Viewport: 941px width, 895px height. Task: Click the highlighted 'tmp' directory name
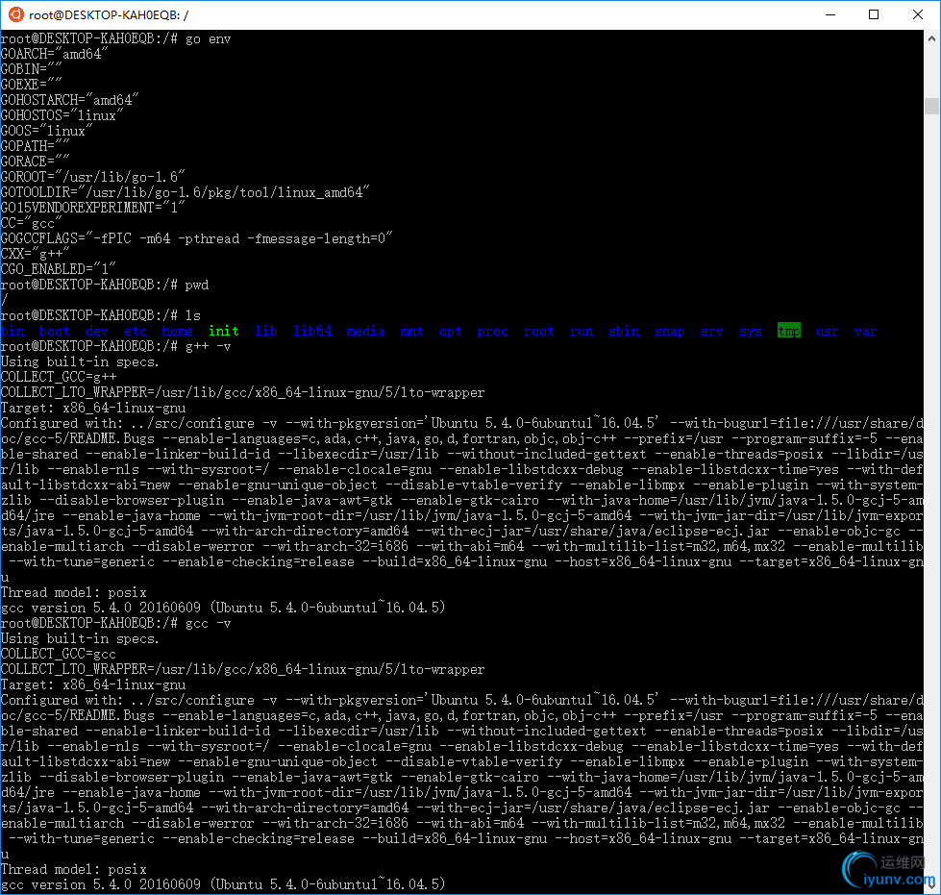pos(788,331)
